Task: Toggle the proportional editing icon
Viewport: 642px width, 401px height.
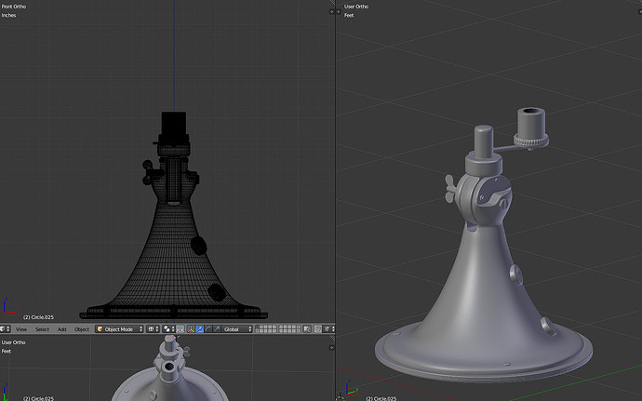Action: [x=317, y=329]
